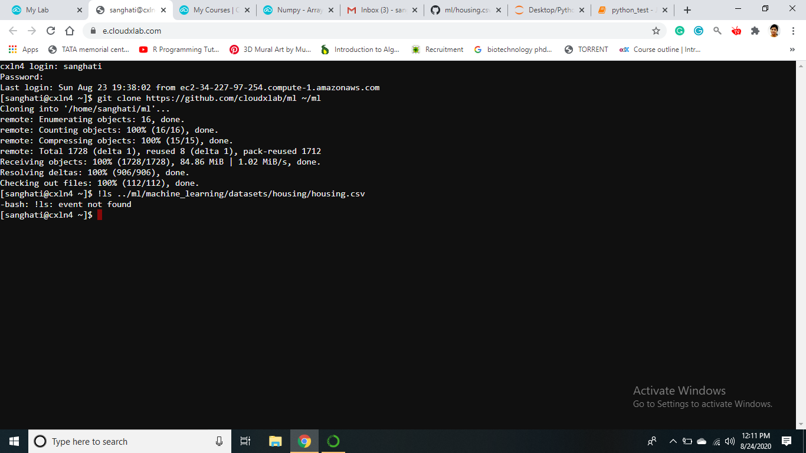Open the Recruitment bookmark

(438, 50)
